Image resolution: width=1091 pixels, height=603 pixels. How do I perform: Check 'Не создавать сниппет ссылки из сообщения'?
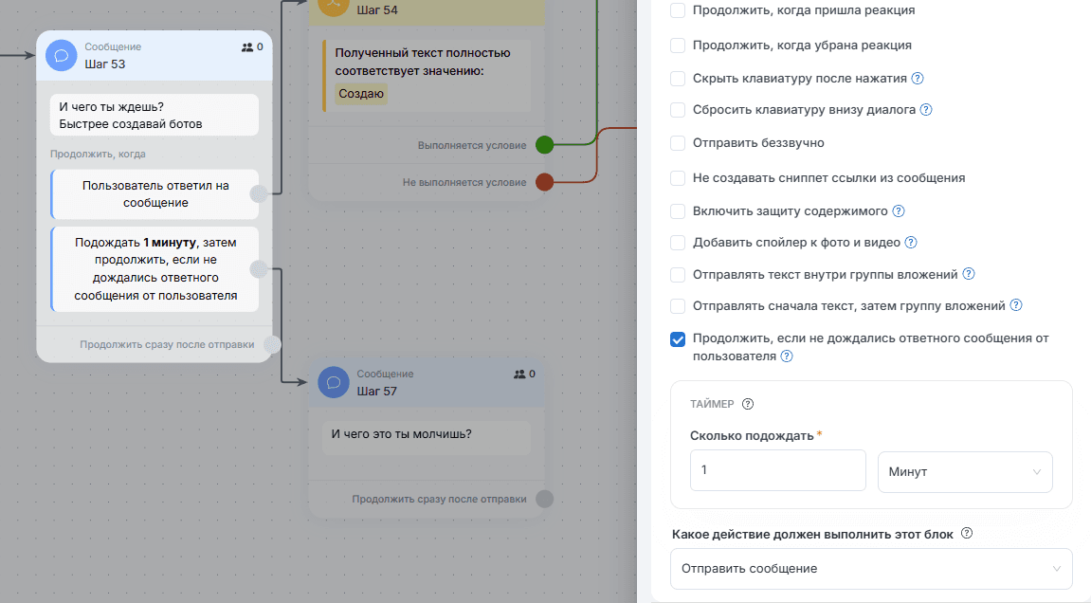678,178
